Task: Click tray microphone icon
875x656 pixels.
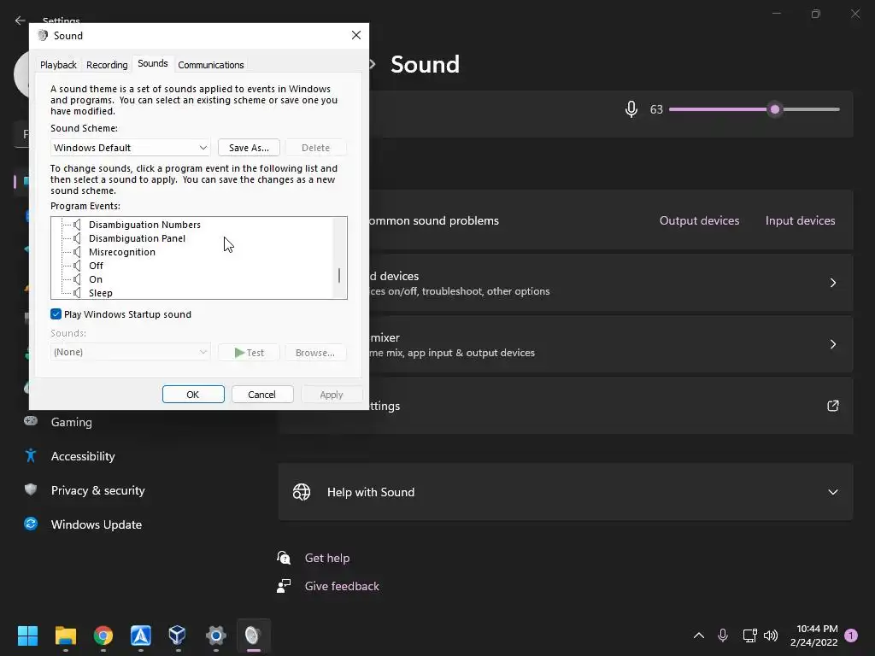Action: tap(723, 635)
